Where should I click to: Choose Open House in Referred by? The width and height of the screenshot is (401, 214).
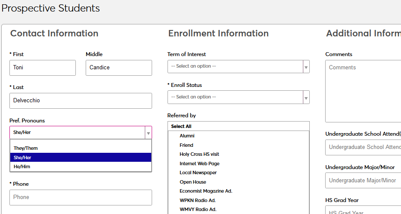[x=193, y=182]
